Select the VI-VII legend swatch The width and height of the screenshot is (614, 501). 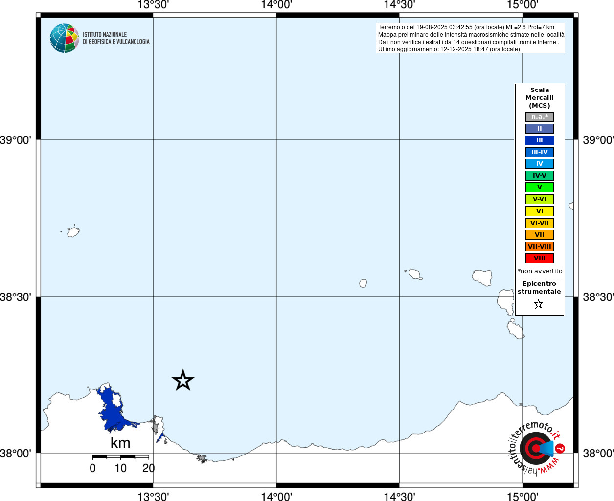point(540,223)
